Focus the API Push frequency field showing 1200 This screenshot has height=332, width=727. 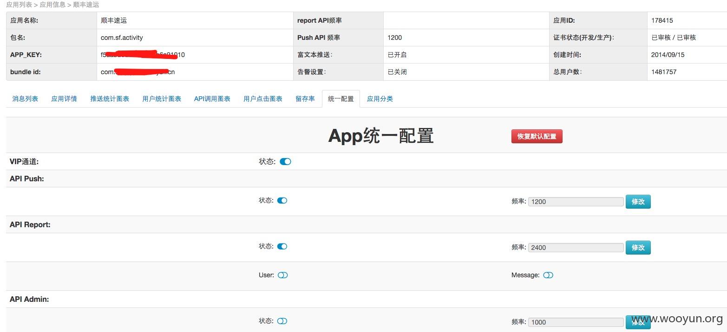pyautogui.click(x=576, y=202)
